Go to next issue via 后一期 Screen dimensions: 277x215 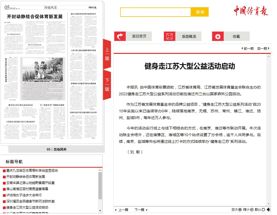[263, 48]
